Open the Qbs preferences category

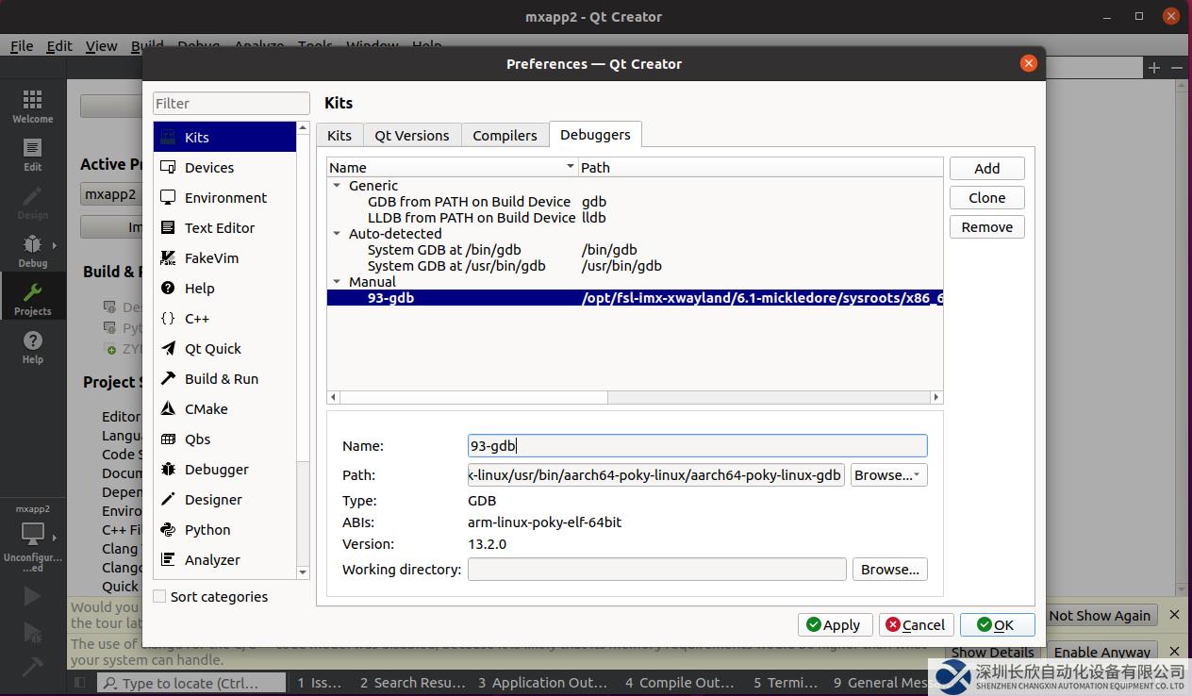click(x=224, y=439)
